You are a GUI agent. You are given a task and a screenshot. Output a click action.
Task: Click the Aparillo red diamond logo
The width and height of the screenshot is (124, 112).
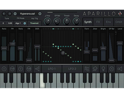(x=120, y=14)
